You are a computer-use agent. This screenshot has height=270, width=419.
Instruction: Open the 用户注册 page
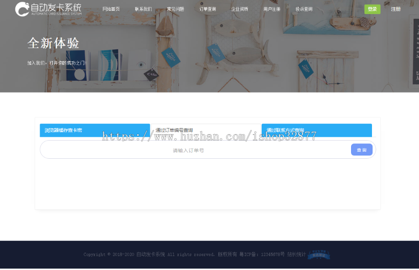pos(271,9)
